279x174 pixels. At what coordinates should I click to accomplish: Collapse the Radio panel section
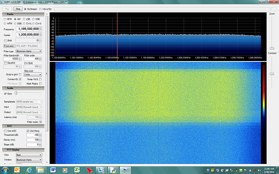coord(4,14)
